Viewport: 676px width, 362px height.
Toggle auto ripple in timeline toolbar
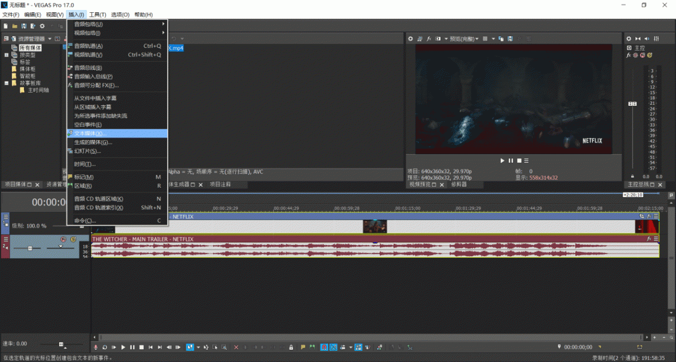click(342, 347)
